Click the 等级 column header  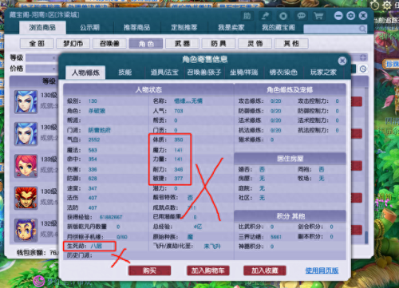49,81
